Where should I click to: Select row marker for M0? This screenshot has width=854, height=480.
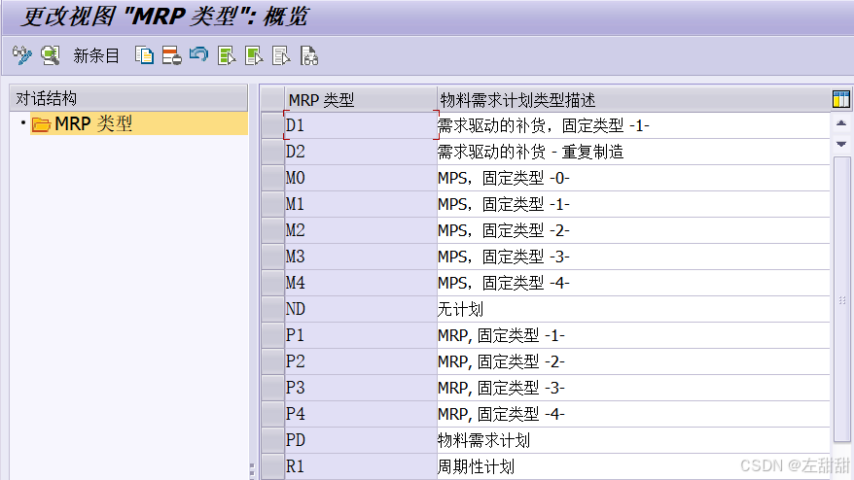pyautogui.click(x=272, y=178)
